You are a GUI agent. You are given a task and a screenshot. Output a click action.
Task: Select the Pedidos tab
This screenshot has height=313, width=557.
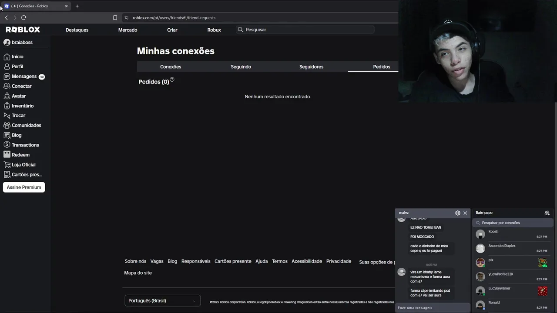coord(382,67)
